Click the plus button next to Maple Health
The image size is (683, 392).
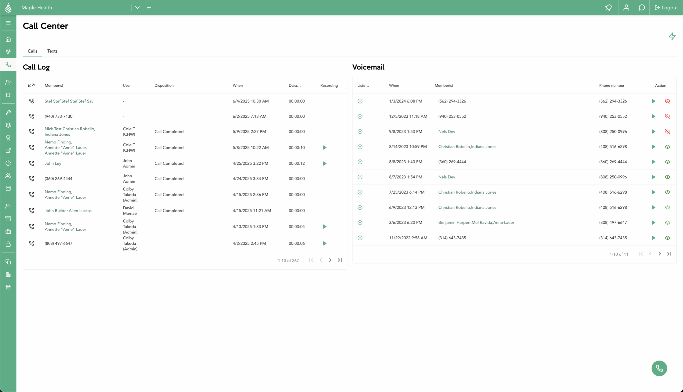(x=149, y=7)
